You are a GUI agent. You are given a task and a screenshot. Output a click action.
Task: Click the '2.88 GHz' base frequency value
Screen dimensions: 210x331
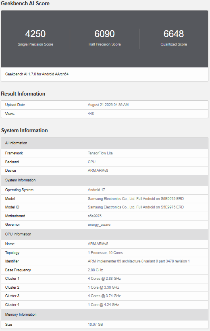[96, 270]
